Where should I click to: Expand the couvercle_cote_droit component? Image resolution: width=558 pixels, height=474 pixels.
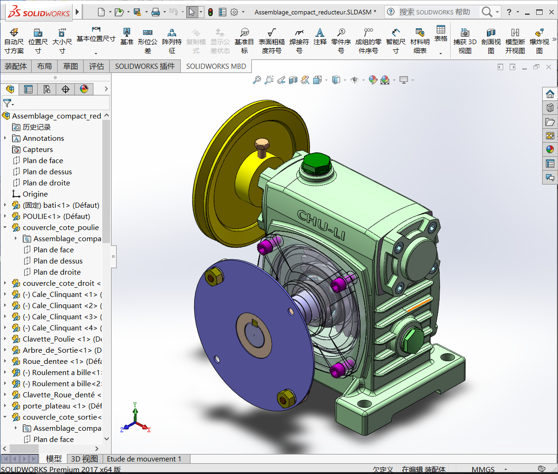point(5,283)
